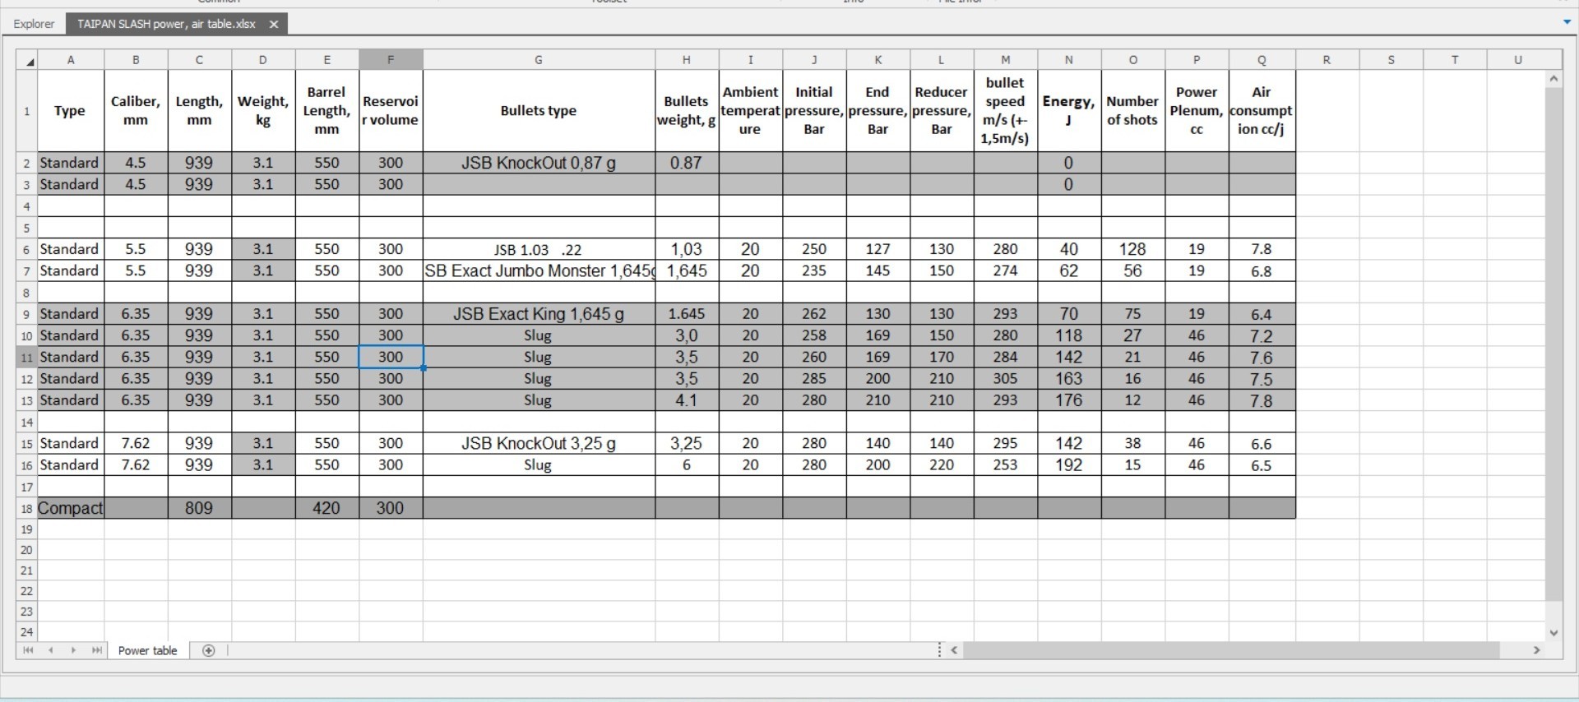The image size is (1579, 702).
Task: Click the end pressure cell '127'
Action: click(877, 249)
